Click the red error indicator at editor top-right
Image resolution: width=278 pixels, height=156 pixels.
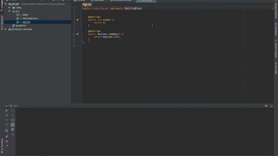(272, 8)
